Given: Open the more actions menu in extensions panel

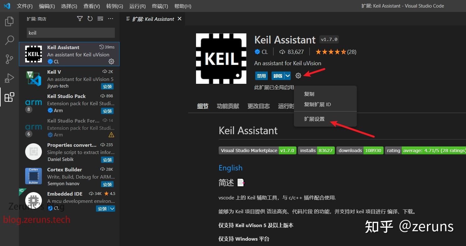Looking at the screenshot, I should [111, 19].
